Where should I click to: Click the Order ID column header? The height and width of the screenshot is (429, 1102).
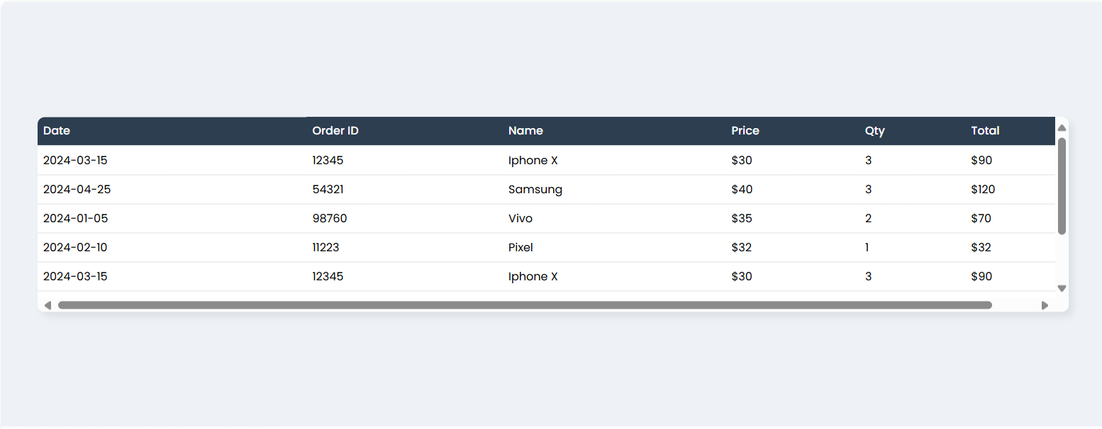coord(335,131)
